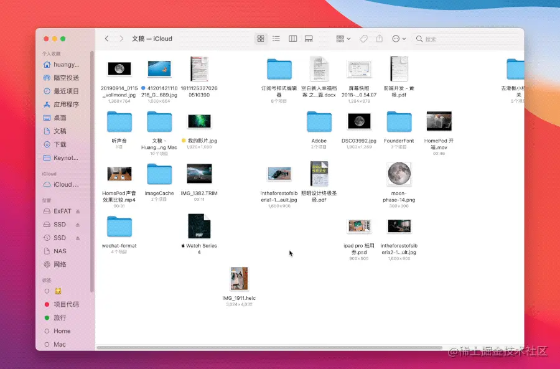The image size is (560, 369).
Task: Select 空白新人幸福档案 docx file
Action: point(319,68)
